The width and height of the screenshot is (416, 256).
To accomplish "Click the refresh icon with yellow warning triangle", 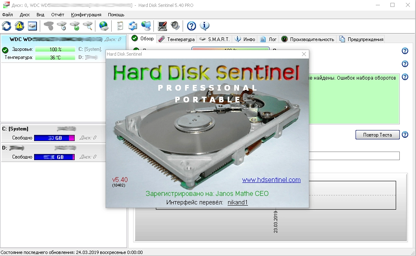I will click(x=19, y=26).
